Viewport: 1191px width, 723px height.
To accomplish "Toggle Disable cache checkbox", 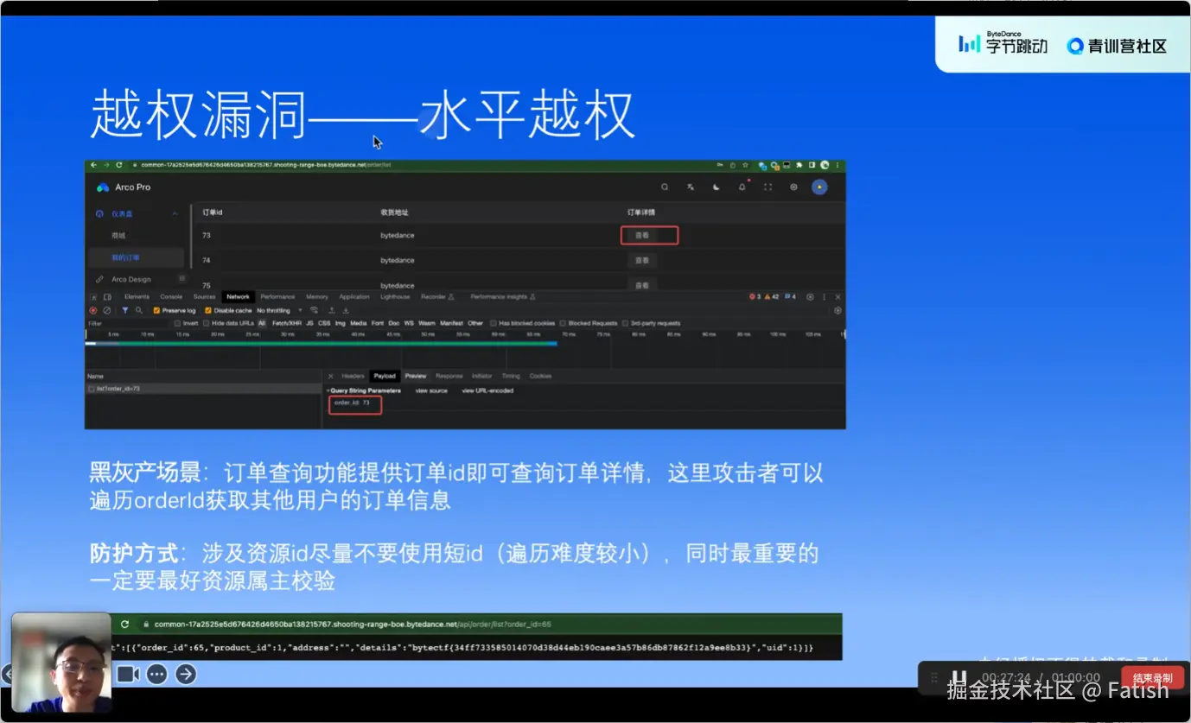I will [208, 310].
